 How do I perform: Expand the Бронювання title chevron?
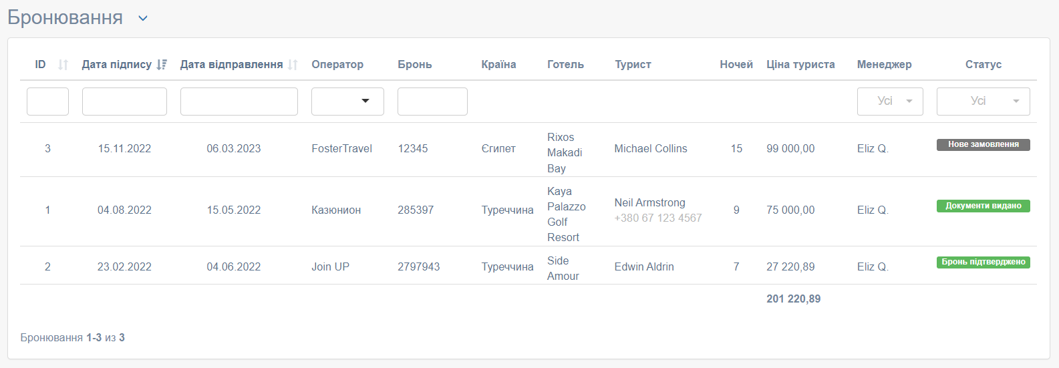(142, 19)
